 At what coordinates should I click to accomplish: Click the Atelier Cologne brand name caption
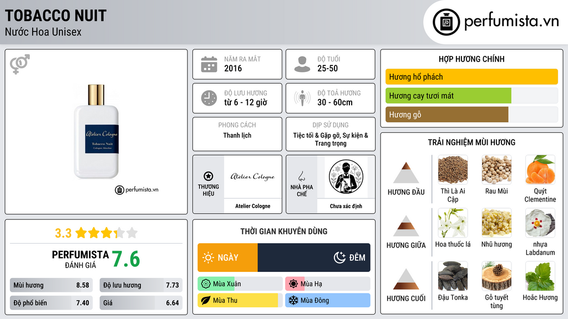(x=252, y=206)
